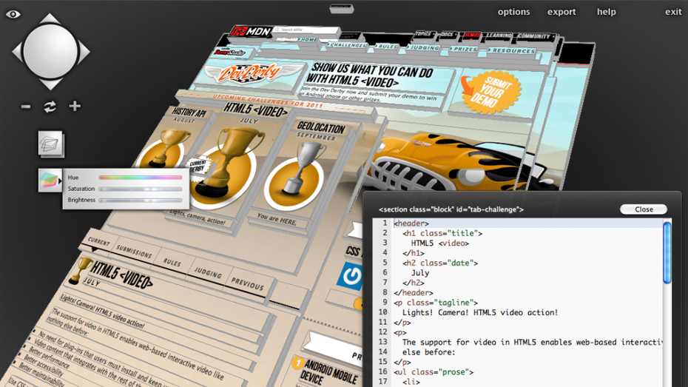Click the 'You are HERE.' label

(x=277, y=218)
